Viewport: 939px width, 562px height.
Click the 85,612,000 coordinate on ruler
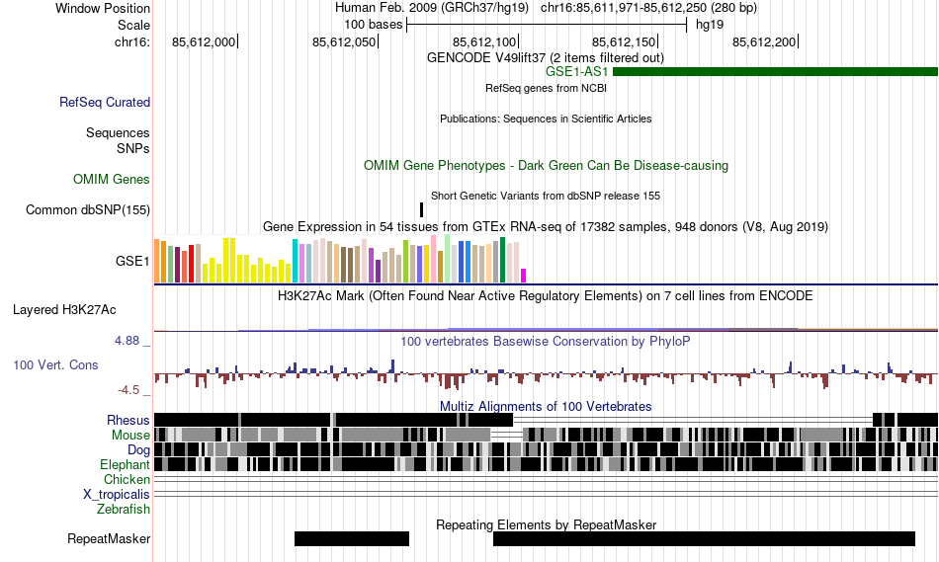pyautogui.click(x=204, y=41)
